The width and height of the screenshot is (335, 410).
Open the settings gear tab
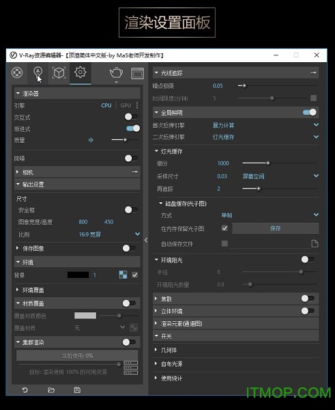(80, 72)
